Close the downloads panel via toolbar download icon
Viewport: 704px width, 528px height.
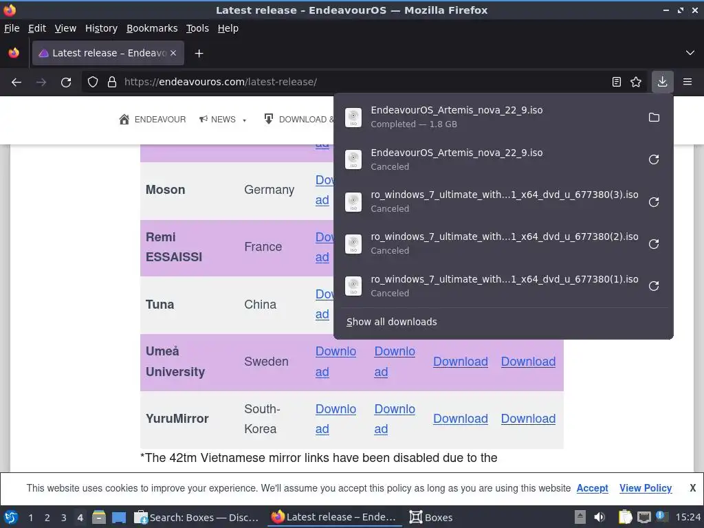click(x=662, y=82)
